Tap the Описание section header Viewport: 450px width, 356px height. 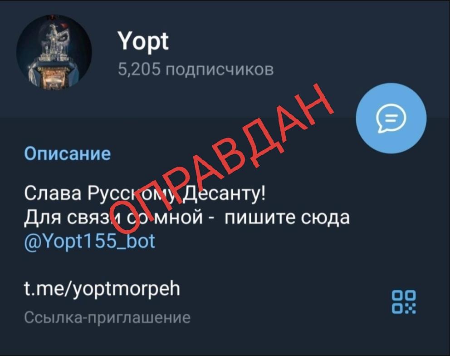68,154
